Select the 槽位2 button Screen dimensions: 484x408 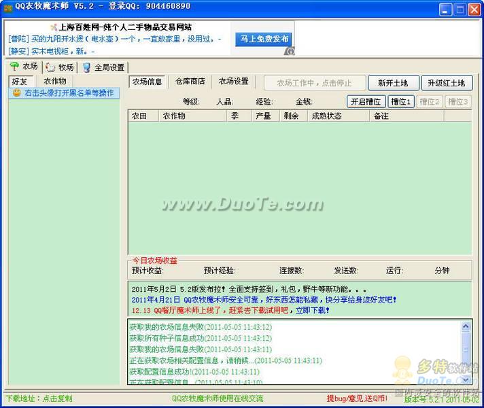click(x=430, y=101)
